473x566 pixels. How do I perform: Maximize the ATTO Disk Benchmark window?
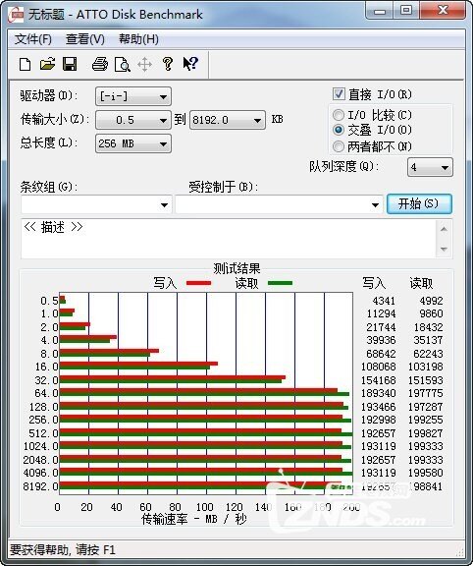[x=405, y=11]
